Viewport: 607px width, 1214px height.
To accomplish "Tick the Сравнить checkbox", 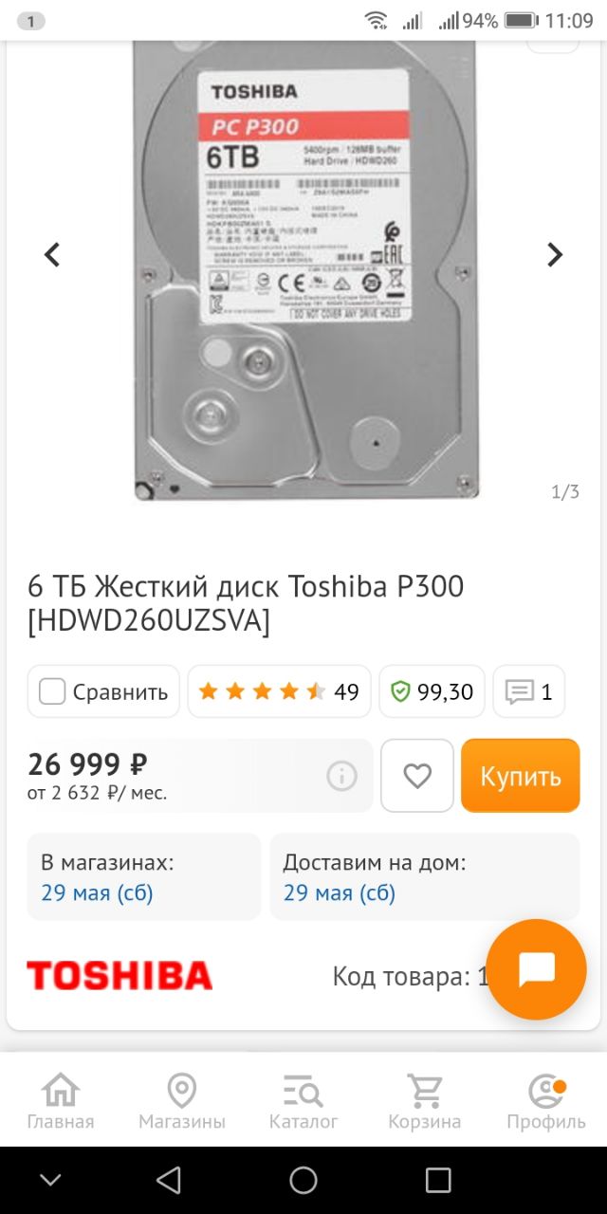I will click(x=52, y=691).
